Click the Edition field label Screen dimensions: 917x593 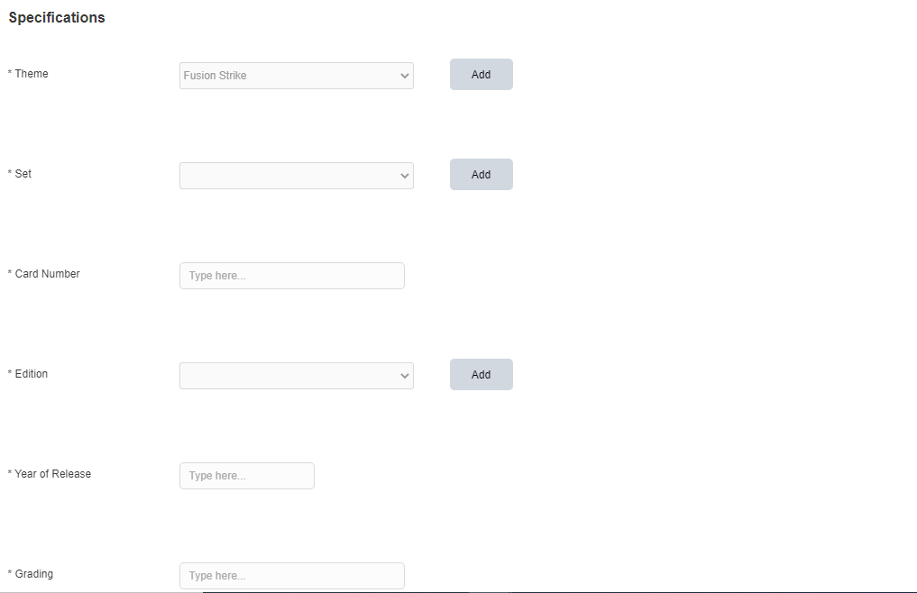pos(32,374)
